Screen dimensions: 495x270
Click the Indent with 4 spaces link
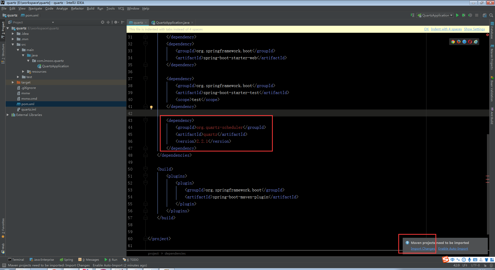coord(446,29)
